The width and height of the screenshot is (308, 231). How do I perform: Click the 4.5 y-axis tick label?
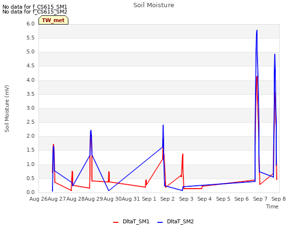click(30, 66)
